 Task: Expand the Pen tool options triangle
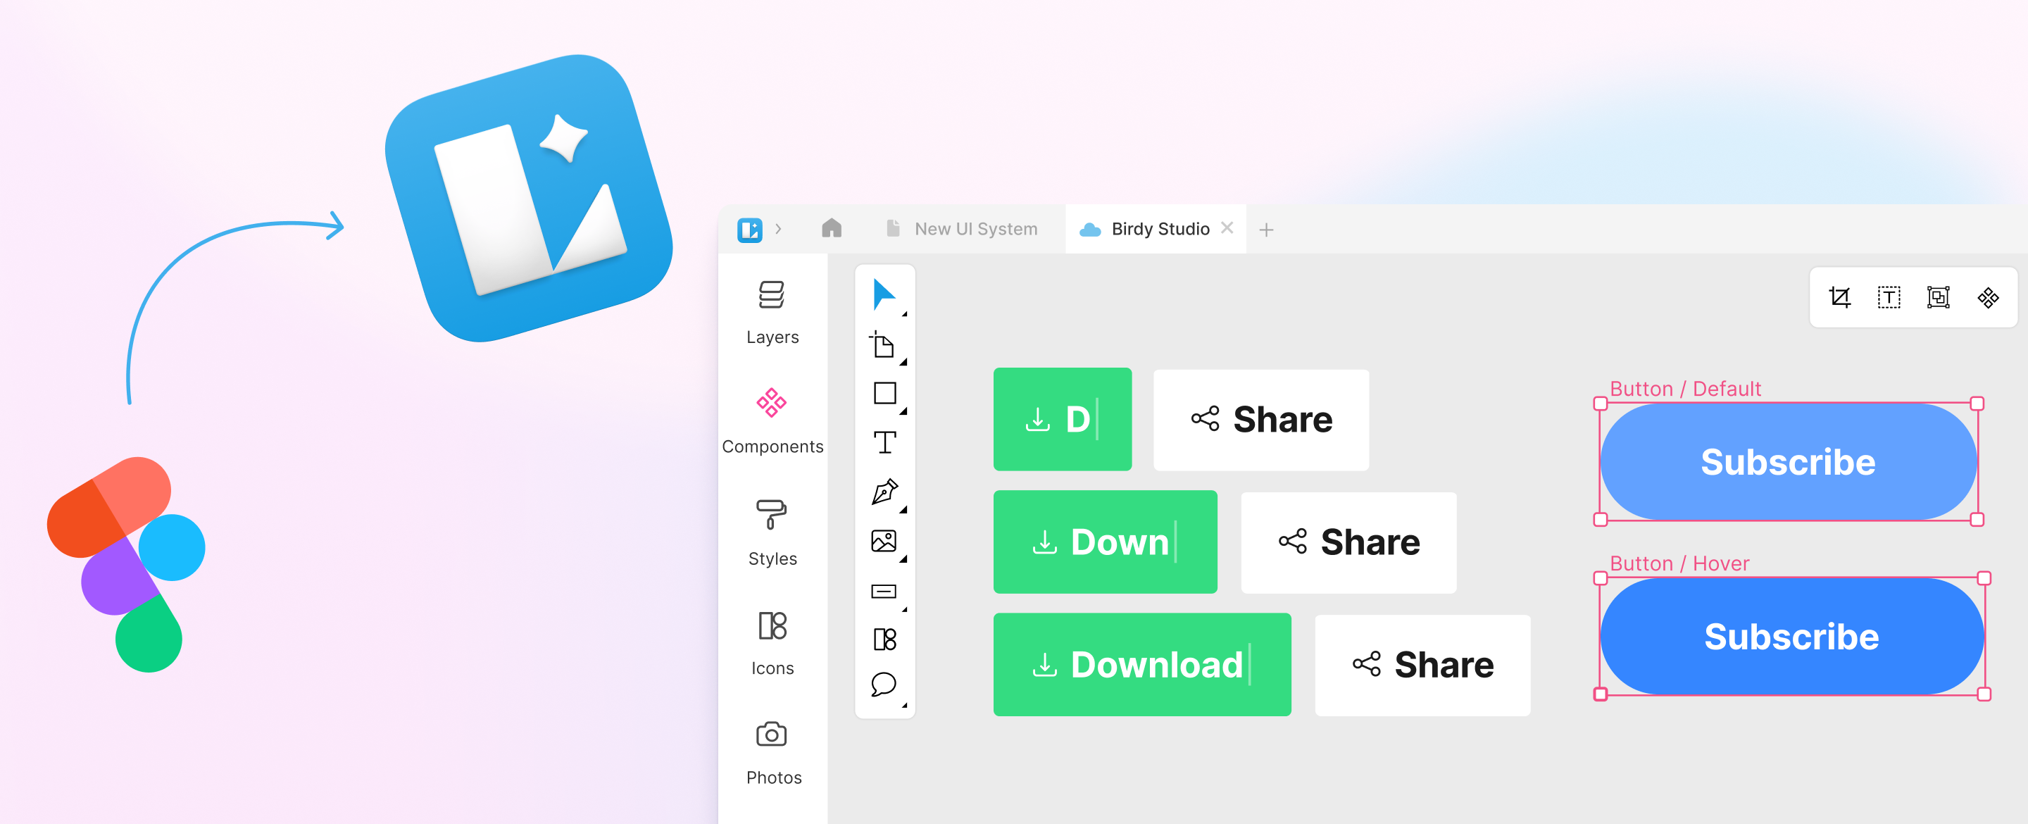click(903, 511)
